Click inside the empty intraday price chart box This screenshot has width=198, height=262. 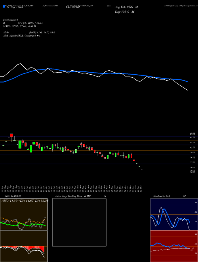[79, 222]
